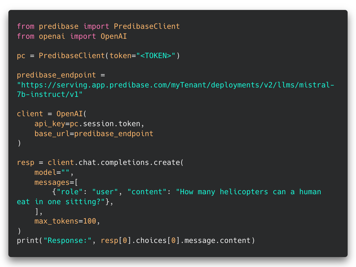356x267 pixels.
Task: Click the "How many helicopters can a human" text
Action: click(x=248, y=192)
